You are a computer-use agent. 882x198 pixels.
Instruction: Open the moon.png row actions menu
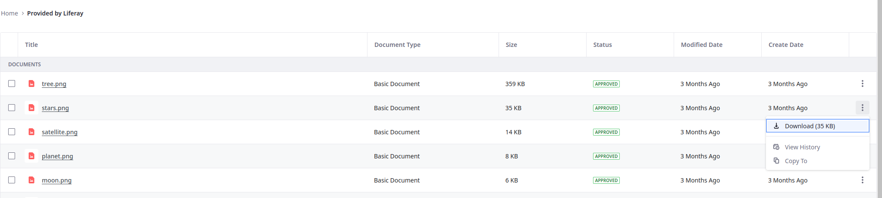point(863,180)
